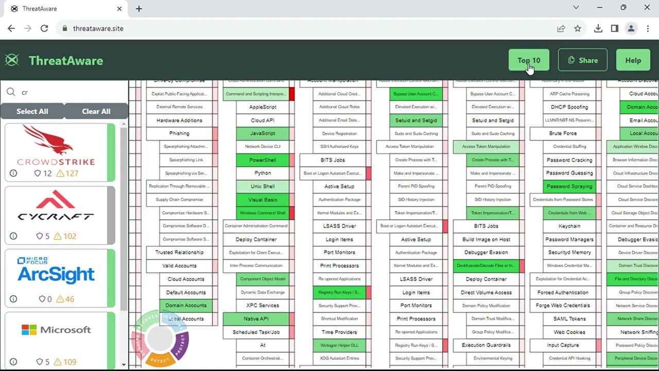Toggle CyCraft vendor card
Screen dimensions: 659x371
click(60, 215)
